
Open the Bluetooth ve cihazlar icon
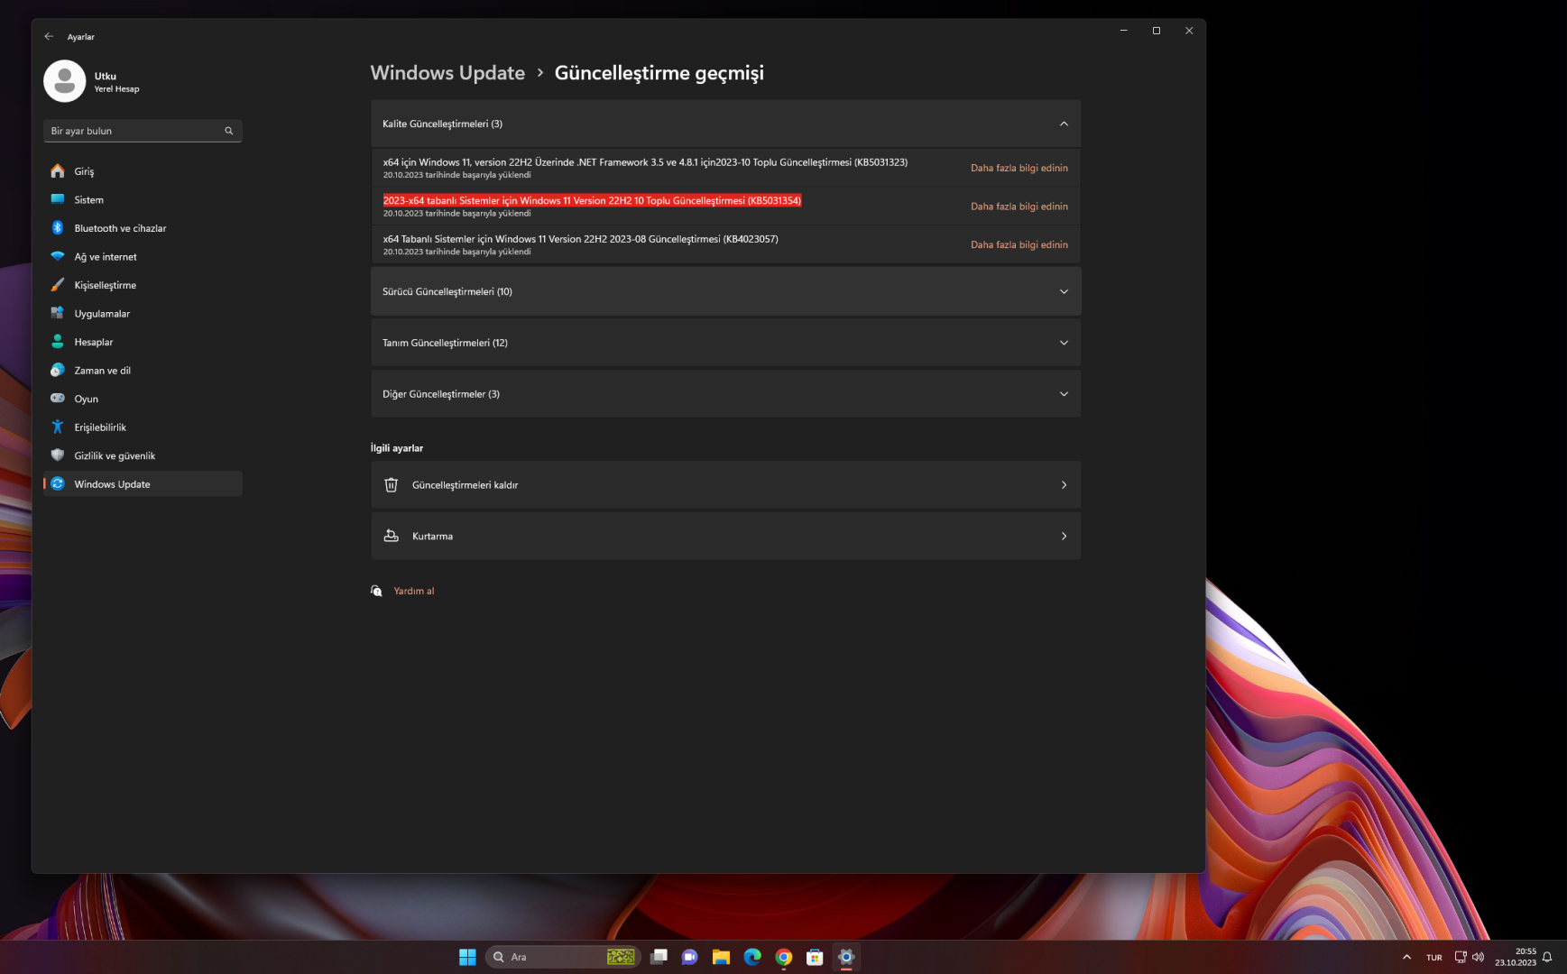point(58,228)
